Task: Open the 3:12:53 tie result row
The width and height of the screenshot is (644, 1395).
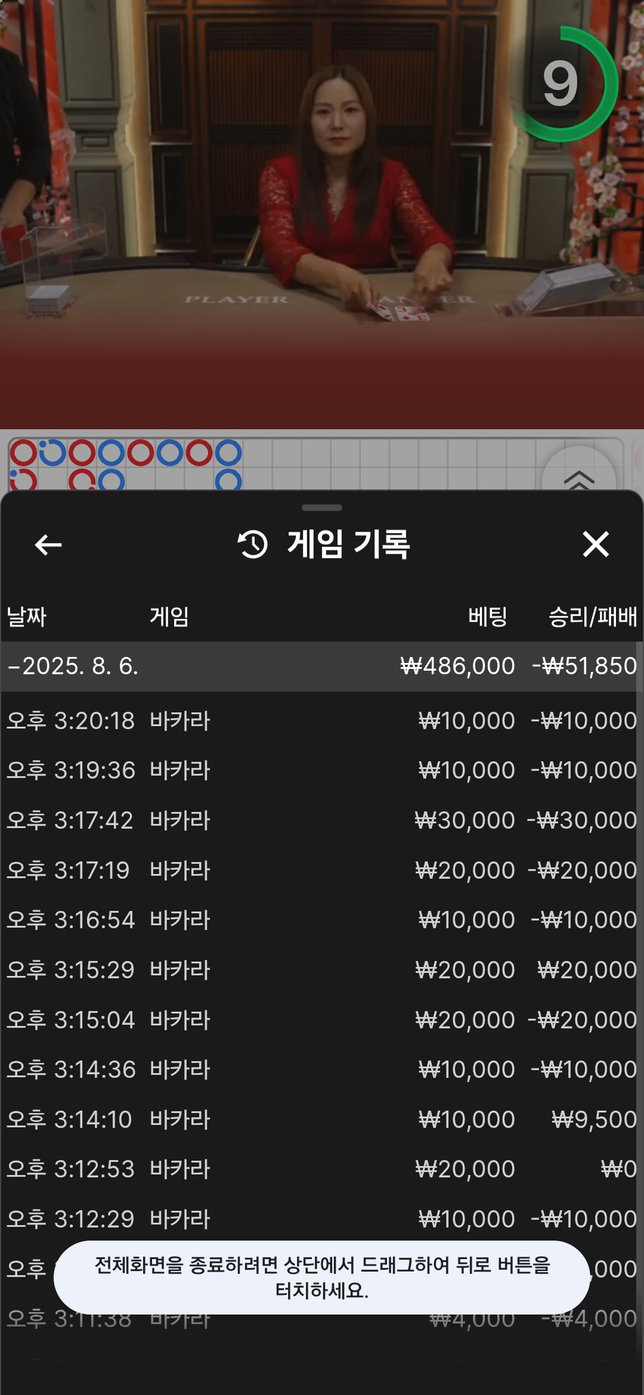Action: coord(322,1169)
